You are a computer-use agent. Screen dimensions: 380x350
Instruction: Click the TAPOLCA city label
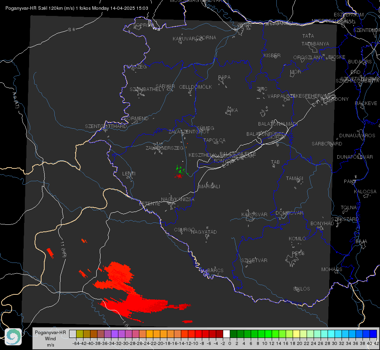tap(214, 140)
